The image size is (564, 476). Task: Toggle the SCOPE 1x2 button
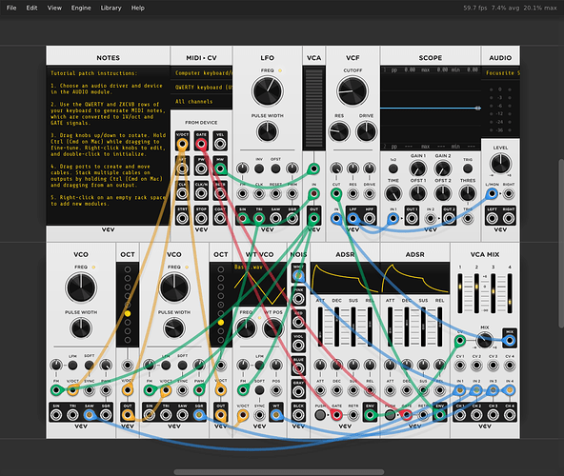(x=393, y=169)
